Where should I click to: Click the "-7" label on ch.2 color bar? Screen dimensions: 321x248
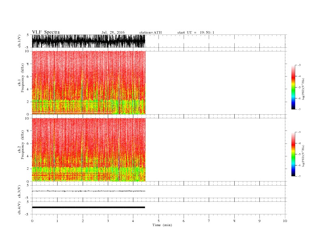pos(299,176)
